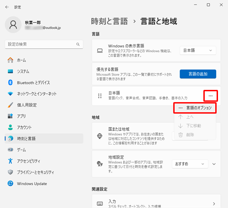Click 上へ in the context menu
This screenshot has height=208, width=228.
[195, 117]
